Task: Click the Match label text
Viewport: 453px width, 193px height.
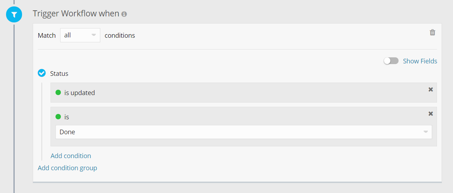Action: (47, 36)
